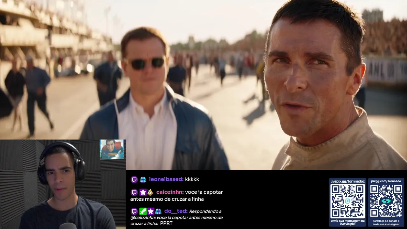The height and width of the screenshot is (229, 407).
Task: Click the livepix.gg/tornnadoz link text
Action: (348, 181)
